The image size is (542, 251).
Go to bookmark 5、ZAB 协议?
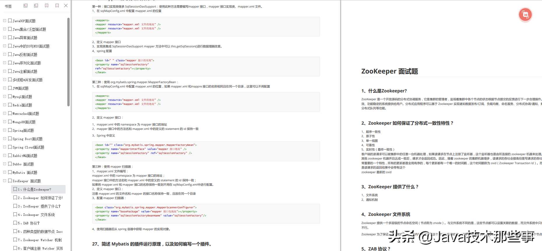click(x=29, y=223)
